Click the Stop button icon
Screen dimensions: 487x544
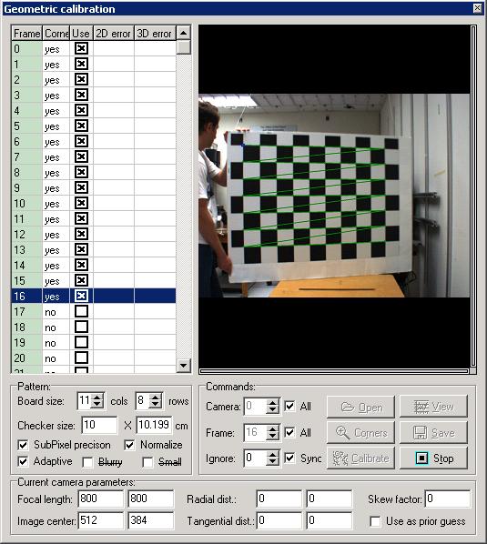point(421,458)
